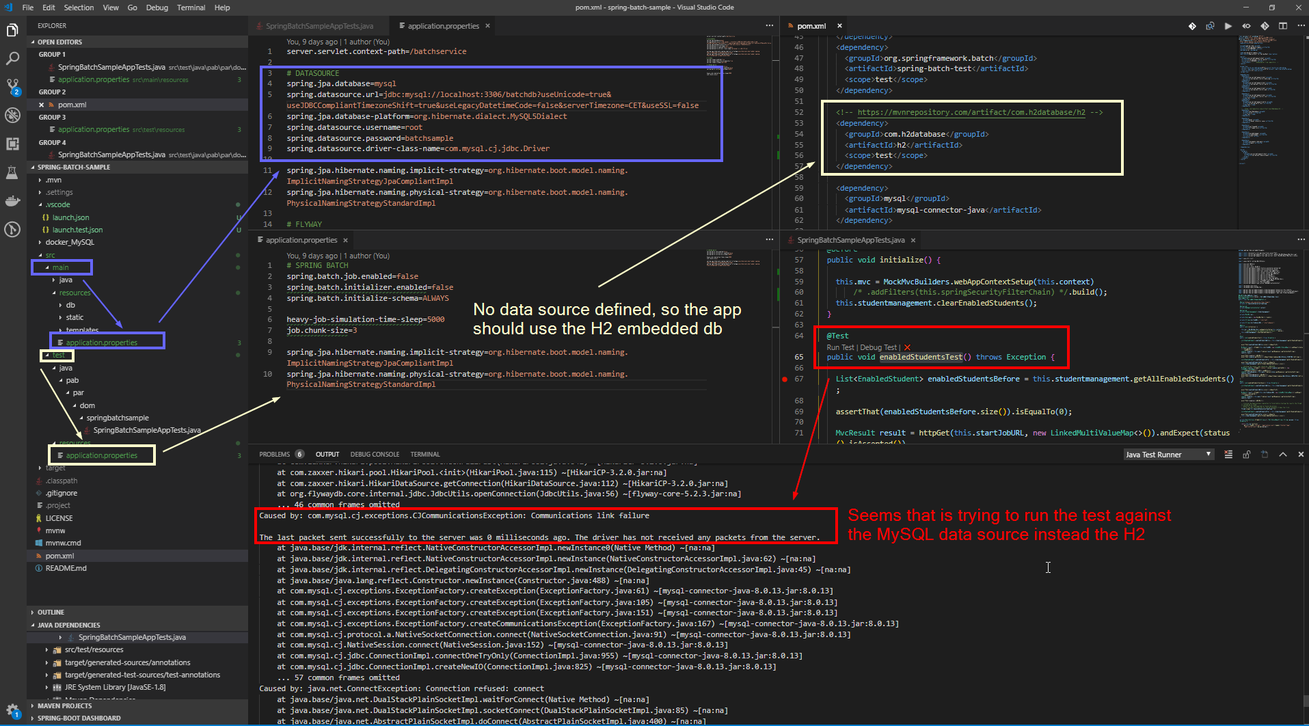
Task: Open the Debug menu in the menu bar
Action: [157, 8]
